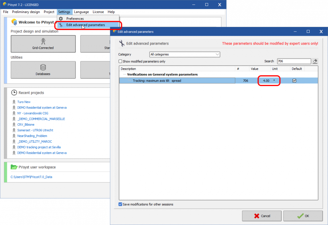Open the Category dropdown list
This screenshot has width=328, height=225.
(x=185, y=54)
